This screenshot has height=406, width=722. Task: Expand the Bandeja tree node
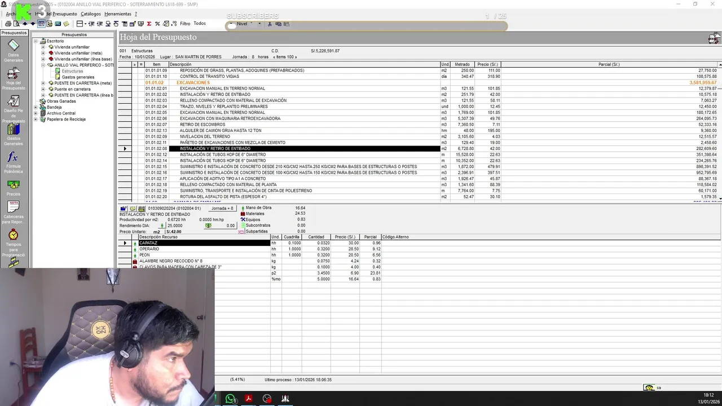point(35,107)
